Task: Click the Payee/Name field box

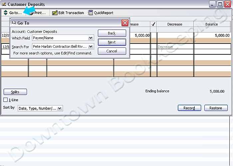Action: (63, 38)
